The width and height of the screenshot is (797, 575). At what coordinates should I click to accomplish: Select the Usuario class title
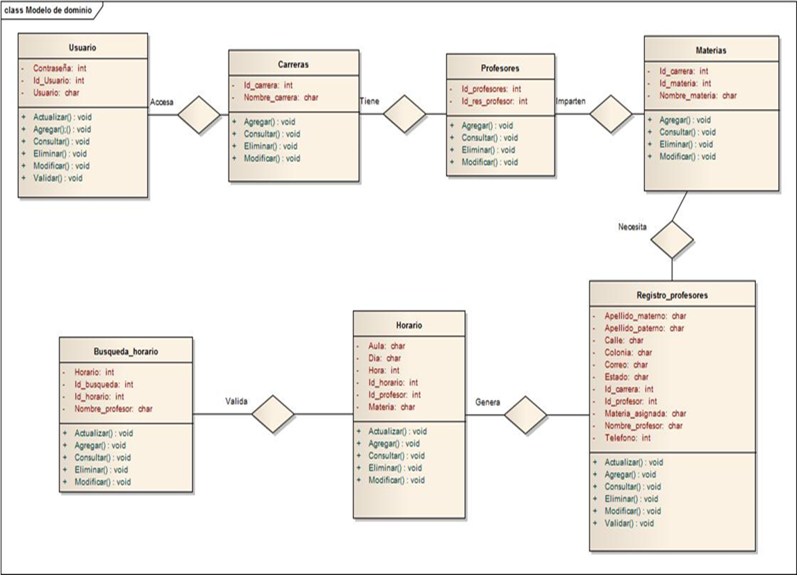click(83, 48)
